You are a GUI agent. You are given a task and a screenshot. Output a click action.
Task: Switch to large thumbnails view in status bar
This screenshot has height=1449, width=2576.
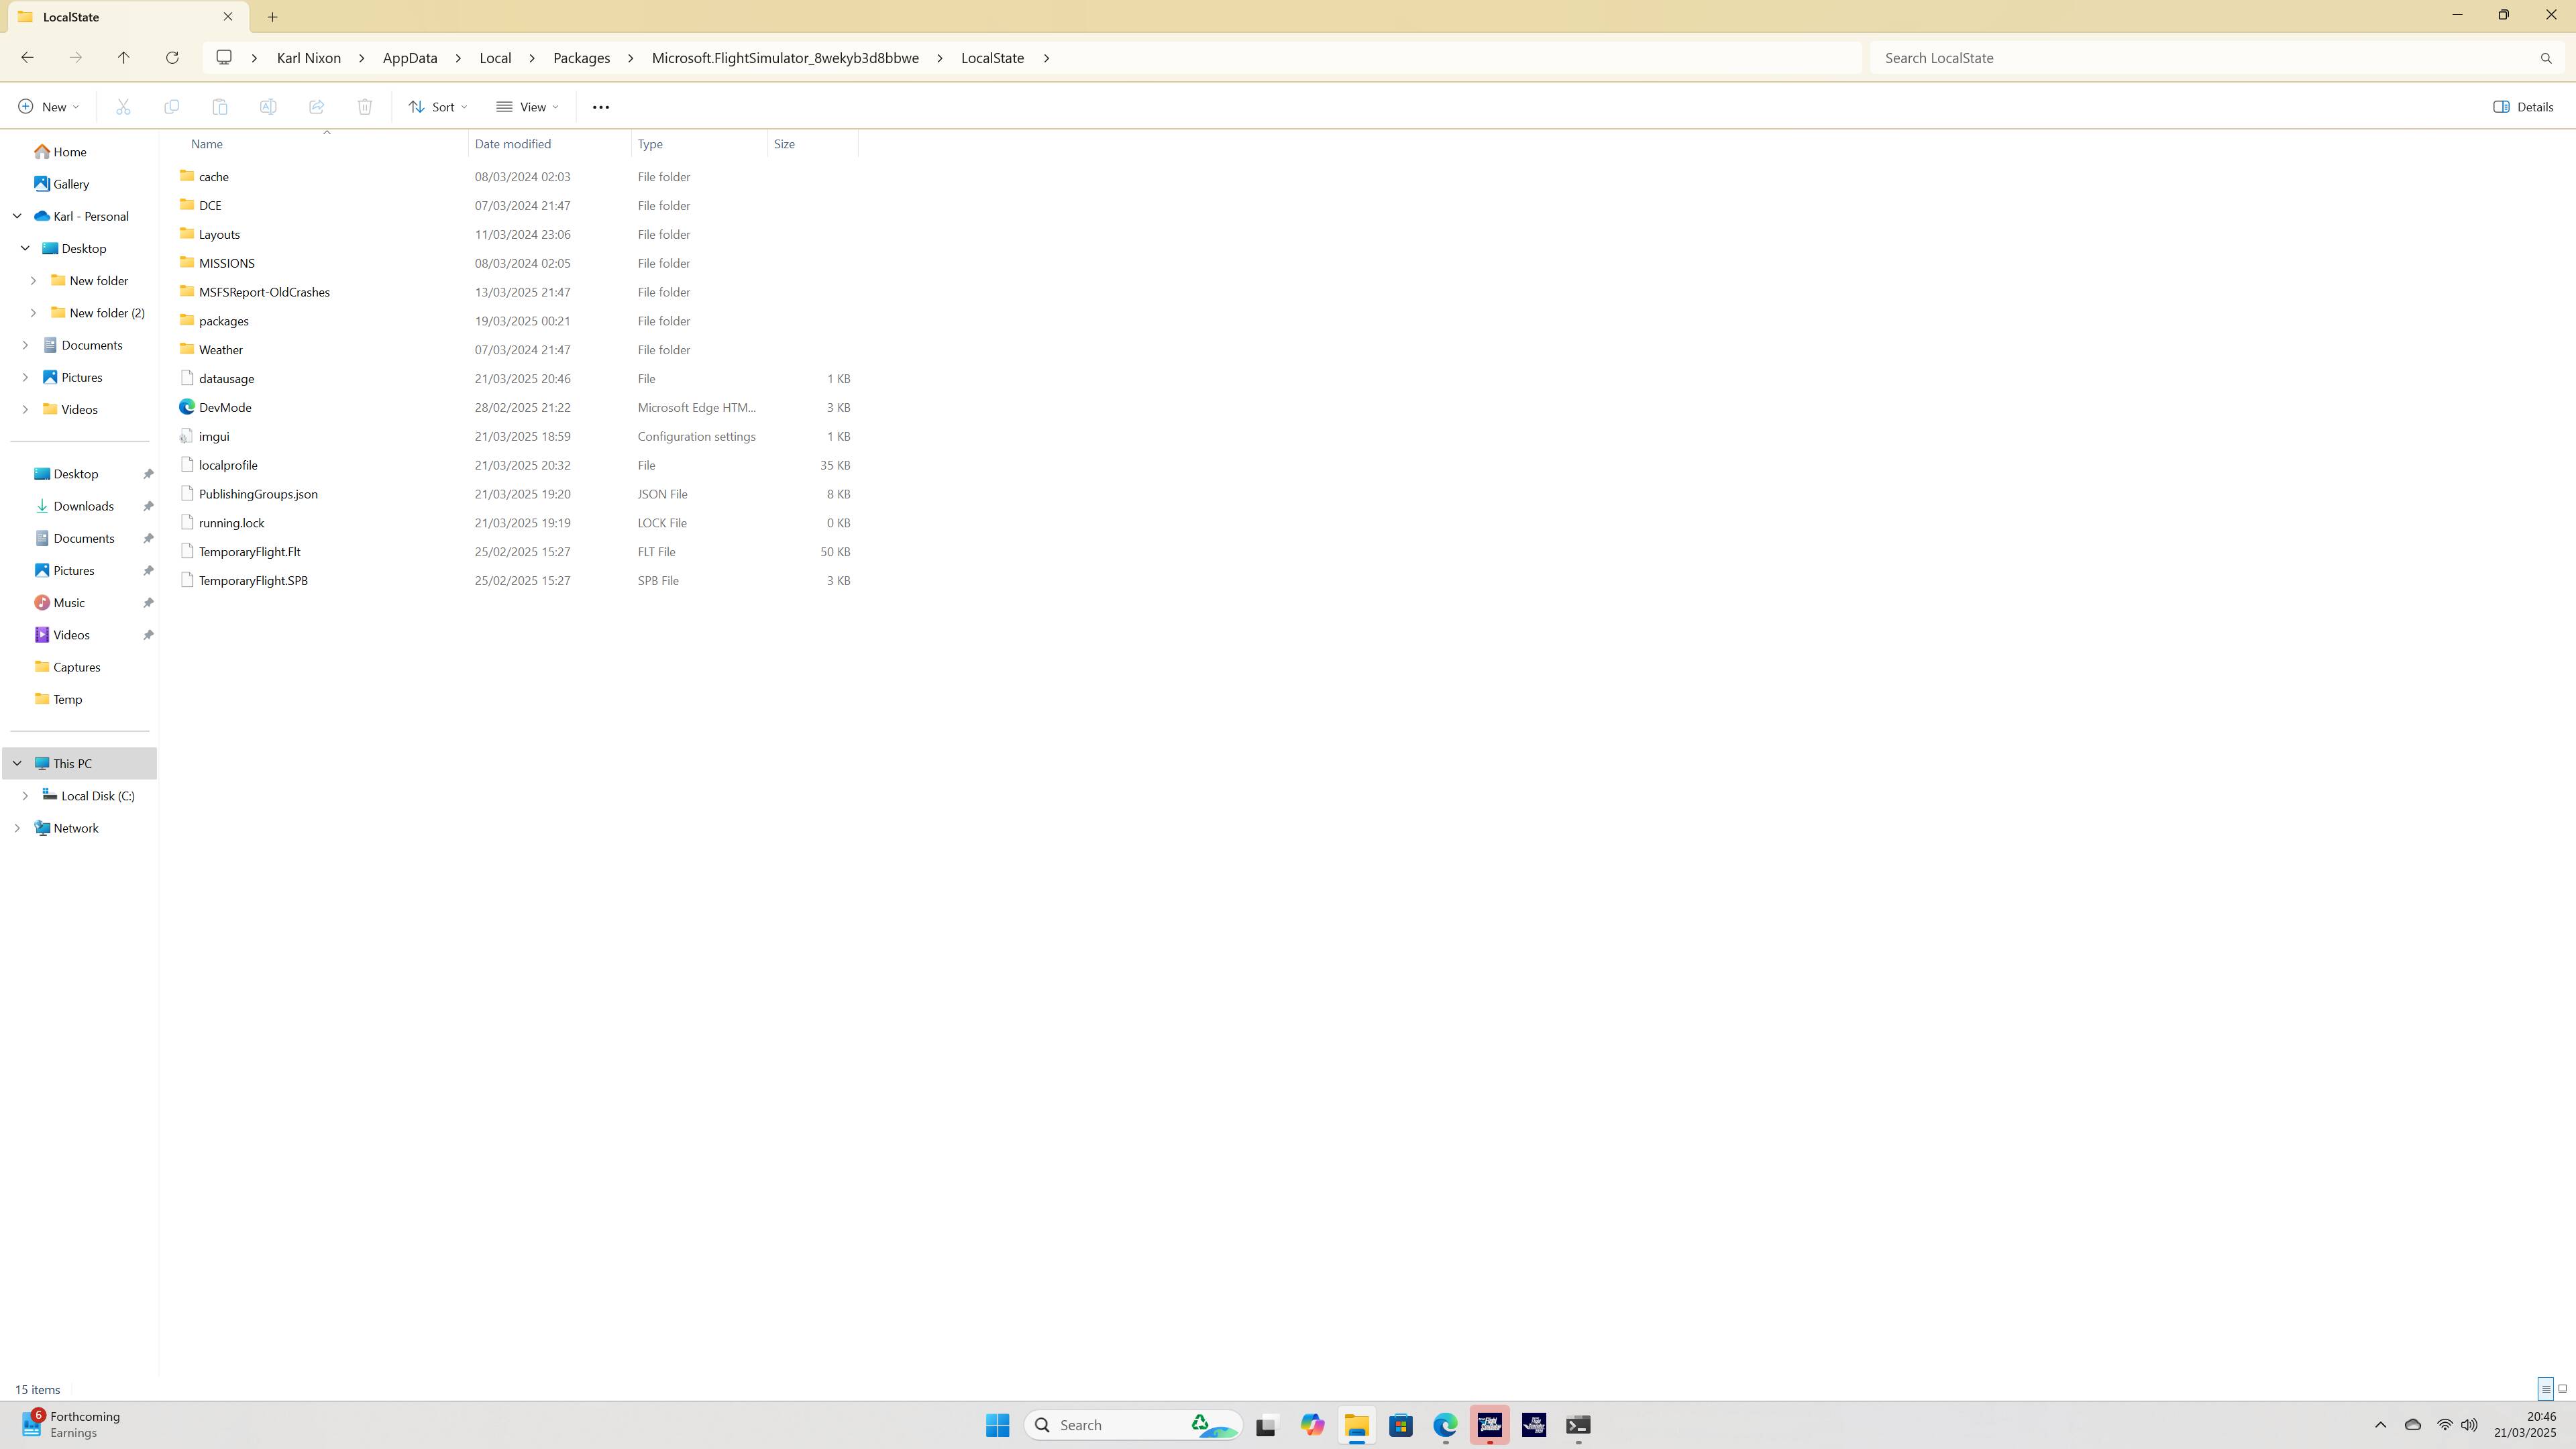click(x=2562, y=1388)
